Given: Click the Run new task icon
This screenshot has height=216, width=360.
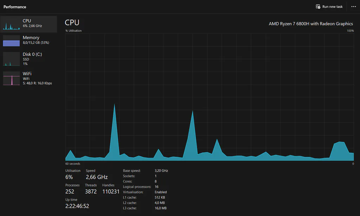Looking at the screenshot, I should (x=318, y=7).
